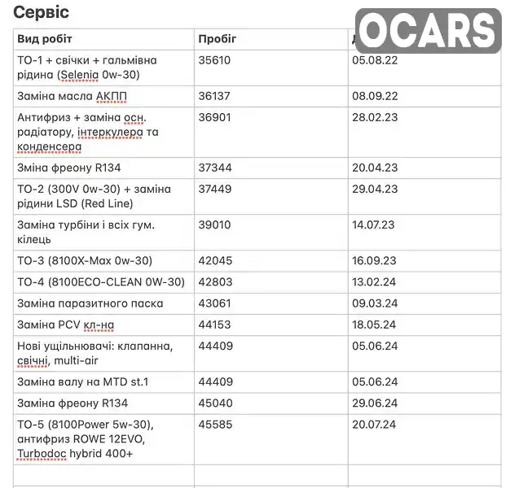Screen dimensions: 510x488
Task: Click mileage cell 35610
Action: (271, 68)
